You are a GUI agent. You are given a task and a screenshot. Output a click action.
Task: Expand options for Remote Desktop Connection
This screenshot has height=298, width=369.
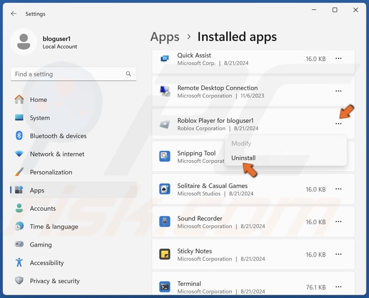[x=338, y=91]
